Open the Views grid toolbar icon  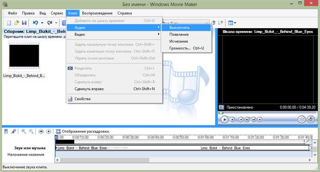(x=230, y=23)
